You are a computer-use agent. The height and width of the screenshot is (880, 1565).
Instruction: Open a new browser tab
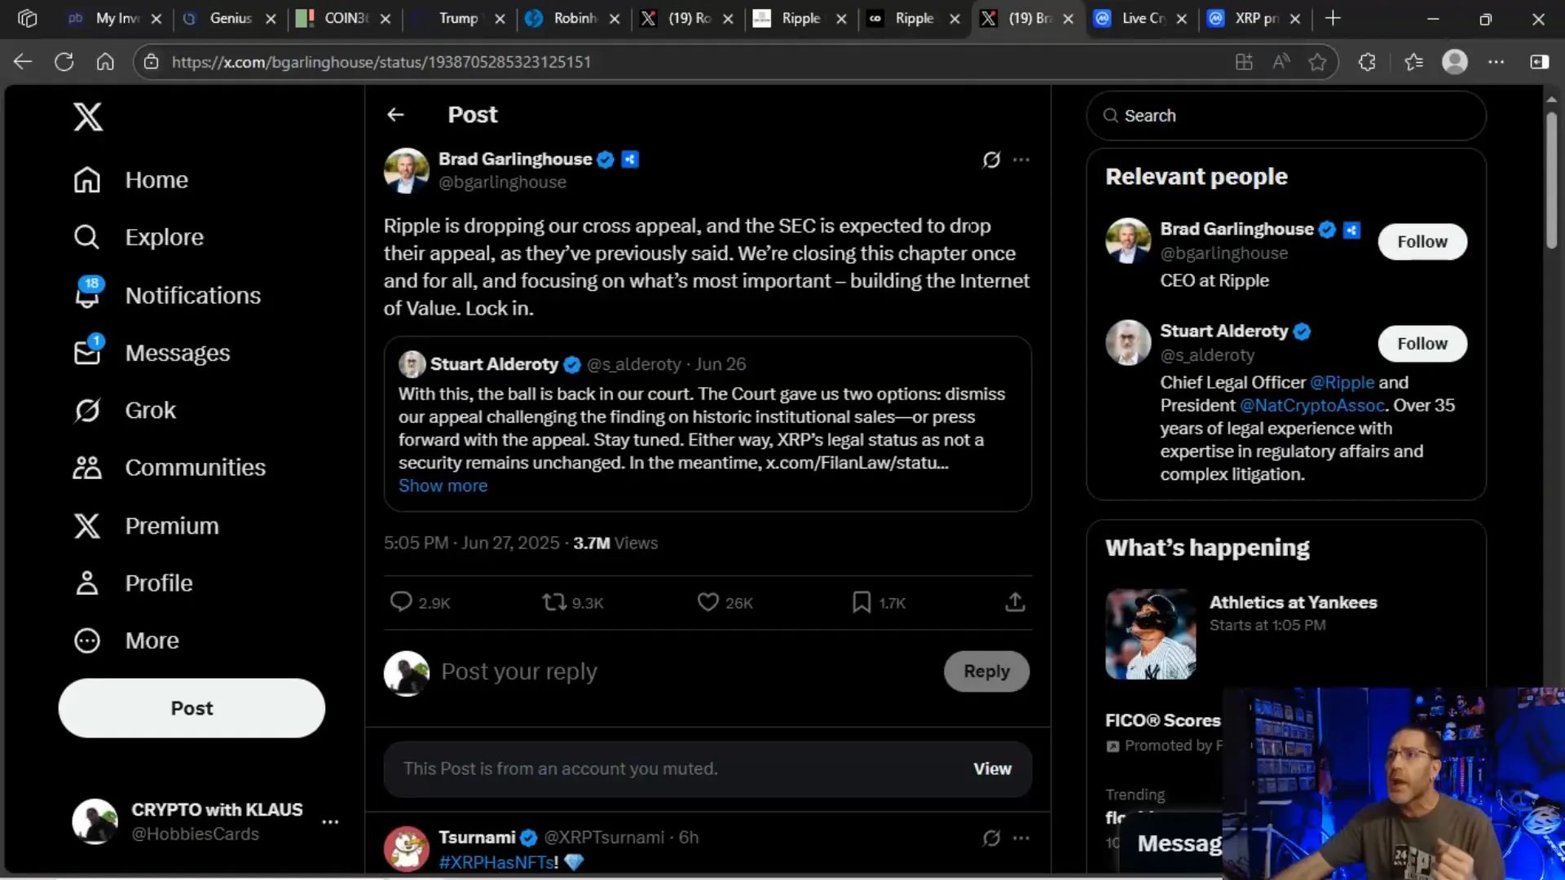click(x=1333, y=18)
